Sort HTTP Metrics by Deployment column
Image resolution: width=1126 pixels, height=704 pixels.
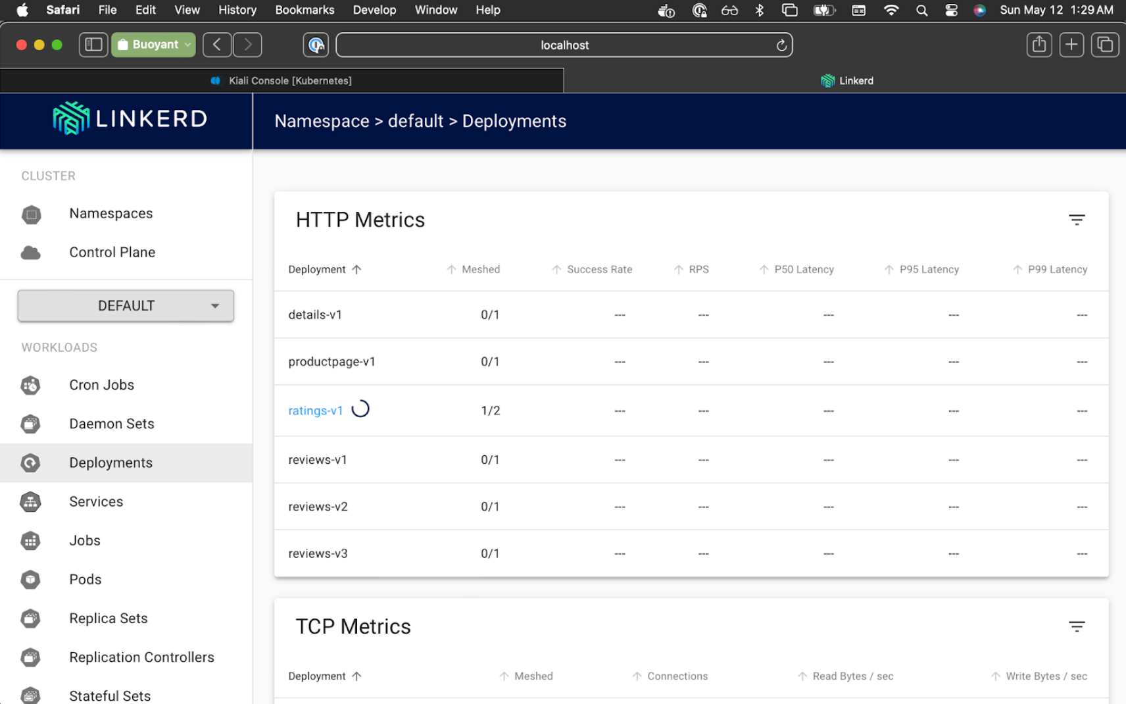pos(325,270)
